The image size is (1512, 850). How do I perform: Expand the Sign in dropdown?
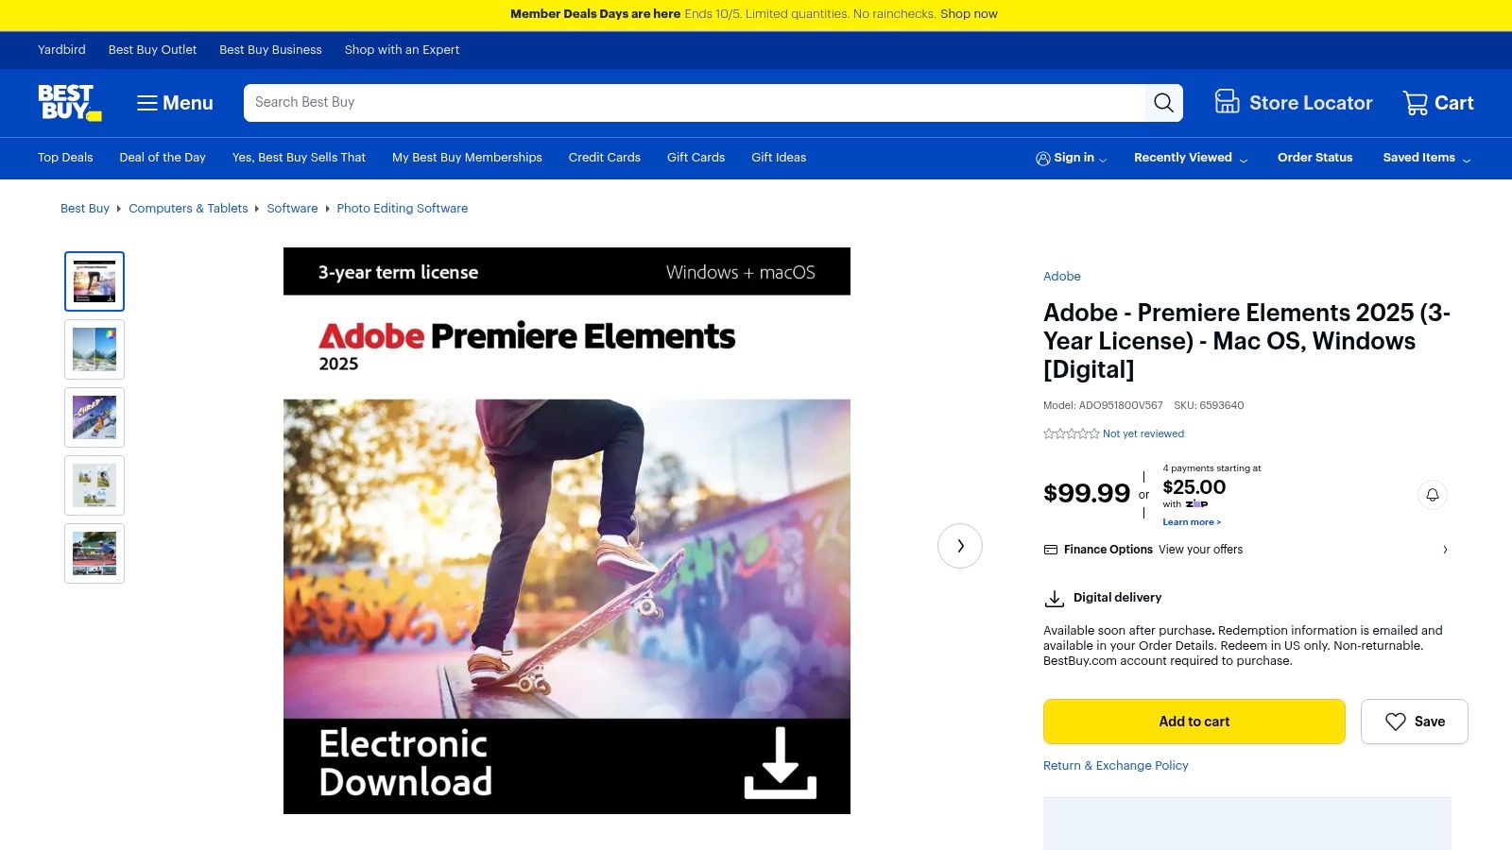pyautogui.click(x=1101, y=159)
